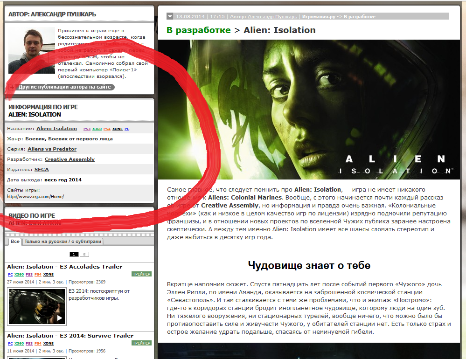Play the E3 Accolades Trailer thumbnail
Image resolution: width=466 pixels, height=359 pixels.
point(36,307)
